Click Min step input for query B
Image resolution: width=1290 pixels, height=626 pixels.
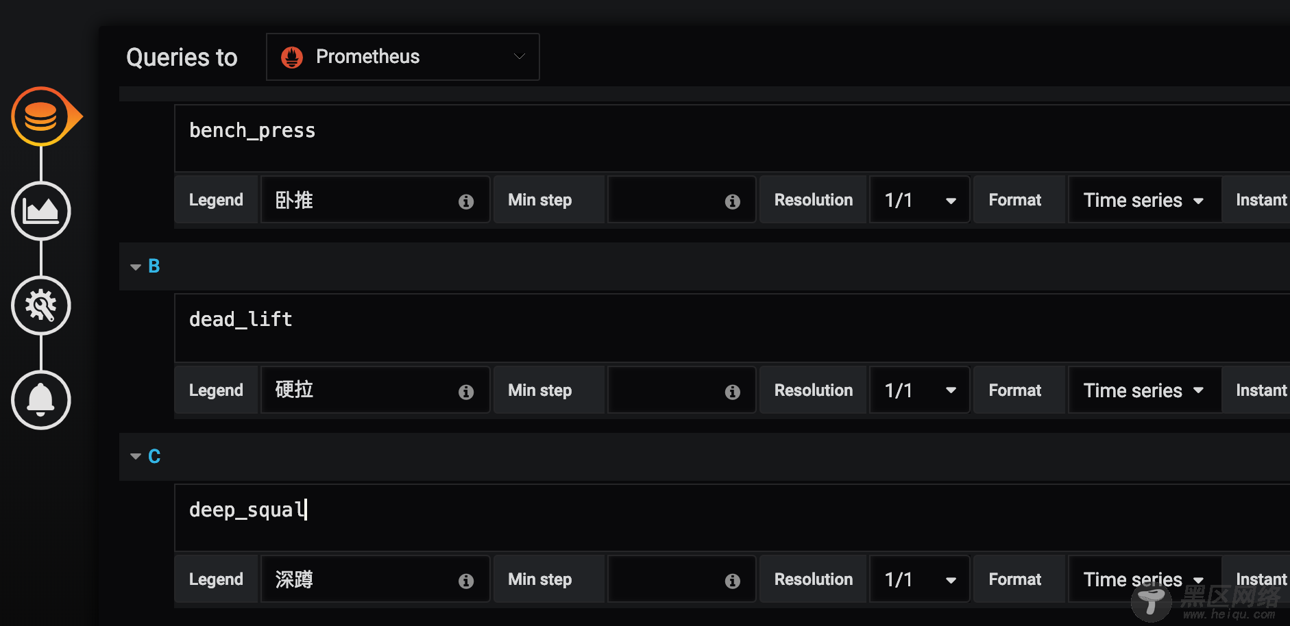tap(681, 390)
